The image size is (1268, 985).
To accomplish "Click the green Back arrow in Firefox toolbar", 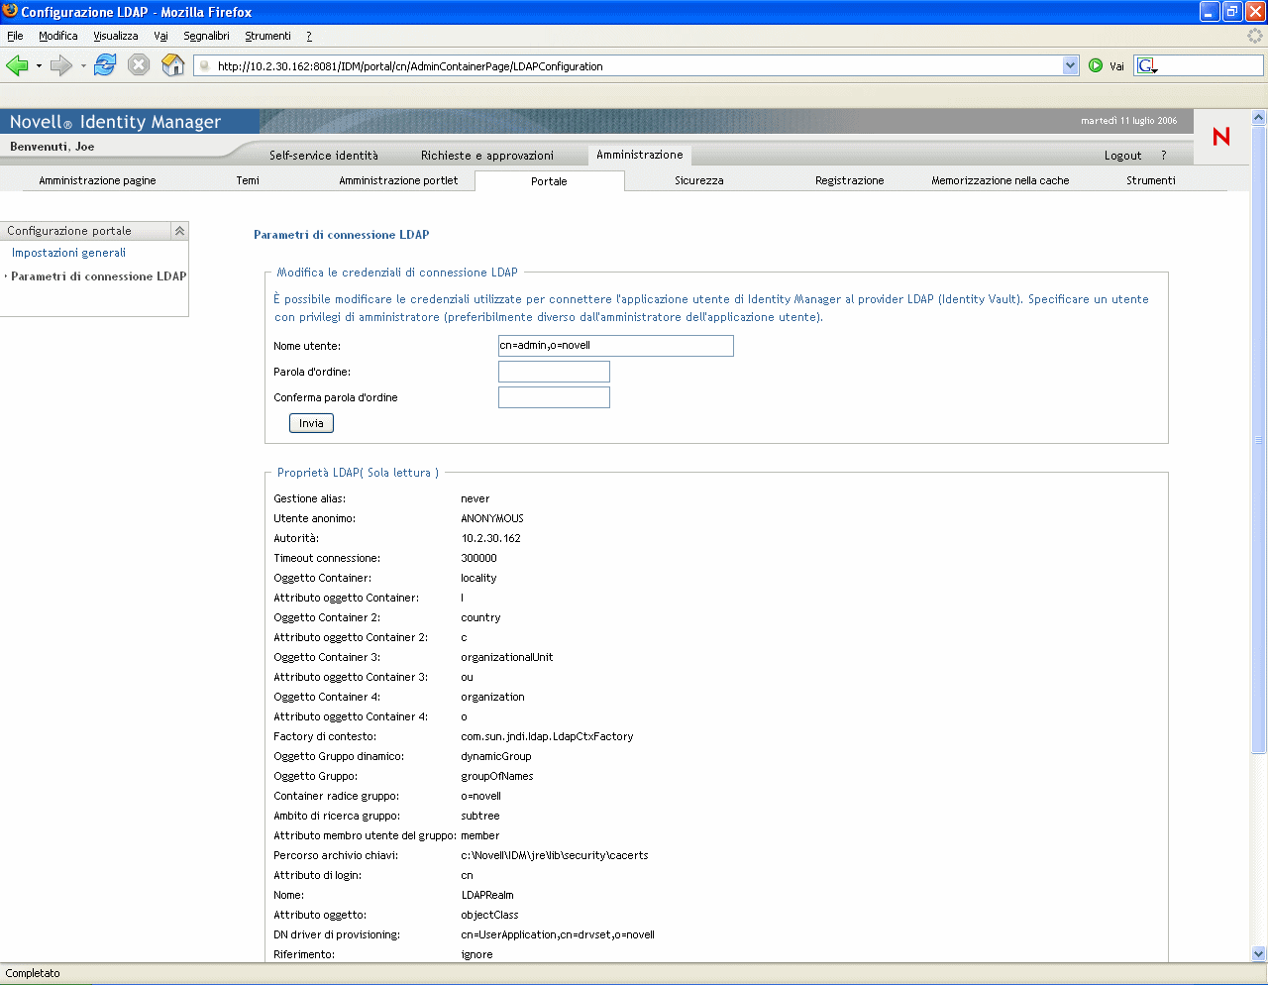I will tap(17, 65).
